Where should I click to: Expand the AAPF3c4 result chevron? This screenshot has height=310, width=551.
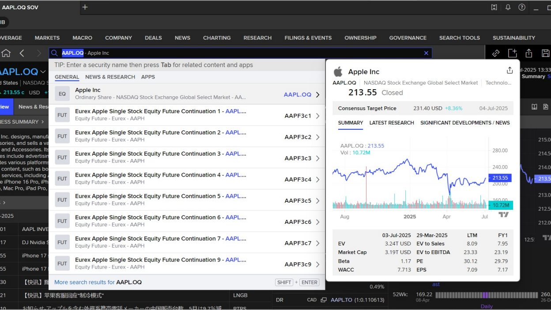(318, 179)
